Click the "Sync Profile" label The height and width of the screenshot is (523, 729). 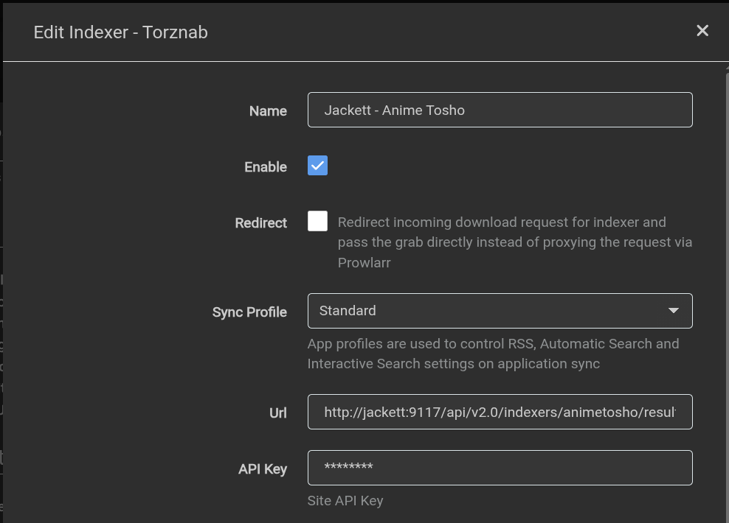[249, 312]
